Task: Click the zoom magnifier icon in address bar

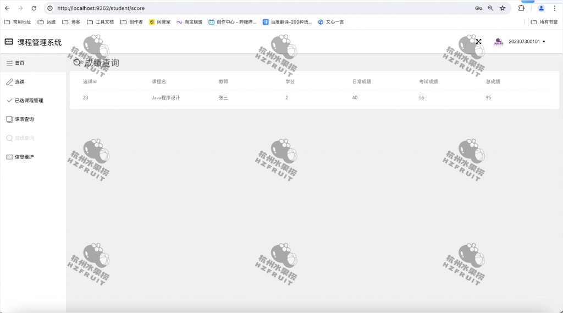Action: click(x=490, y=8)
